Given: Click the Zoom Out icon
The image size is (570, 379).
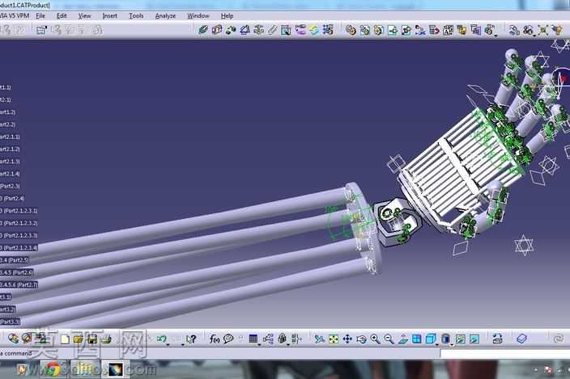Looking at the screenshot, I should pyautogui.click(x=389, y=339).
